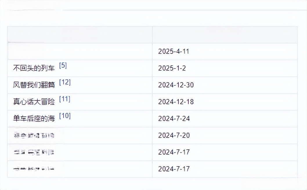Click the date 2024-12-30
The height and width of the screenshot is (190, 307).
tap(176, 85)
